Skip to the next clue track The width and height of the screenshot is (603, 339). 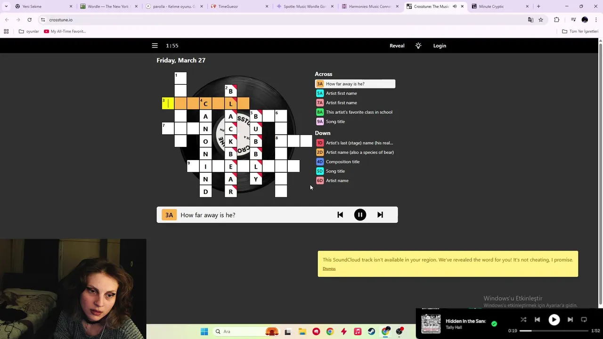tap(380, 215)
